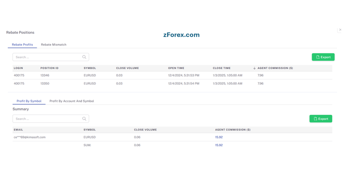Viewport: 351px width, 175px height.
Task: Open the 15.92 commission link in SUM row
Action: point(219,145)
